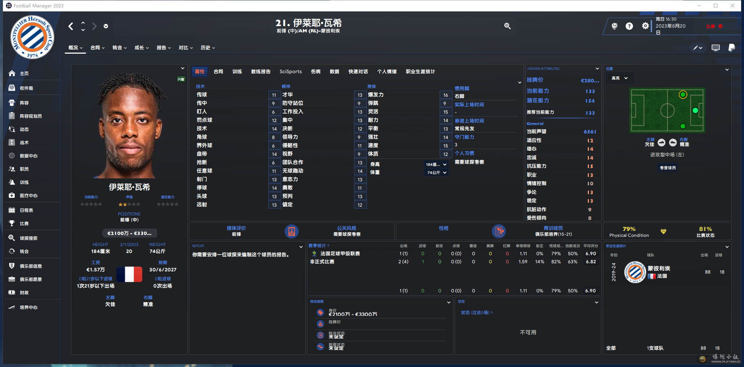Click the player portrait photo

(x=129, y=125)
